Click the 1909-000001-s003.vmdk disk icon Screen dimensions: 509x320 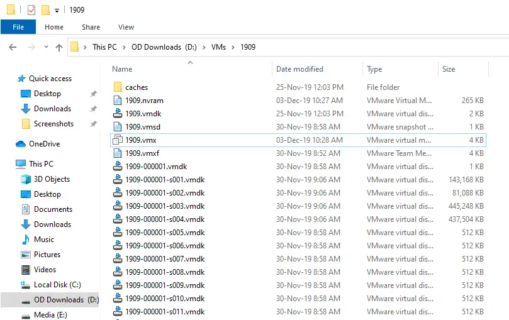118,206
